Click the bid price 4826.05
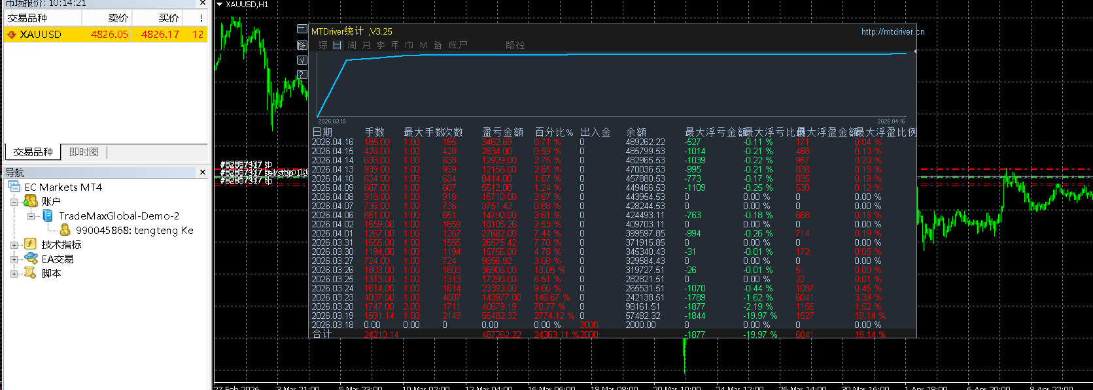The image size is (1093, 390). 109,35
